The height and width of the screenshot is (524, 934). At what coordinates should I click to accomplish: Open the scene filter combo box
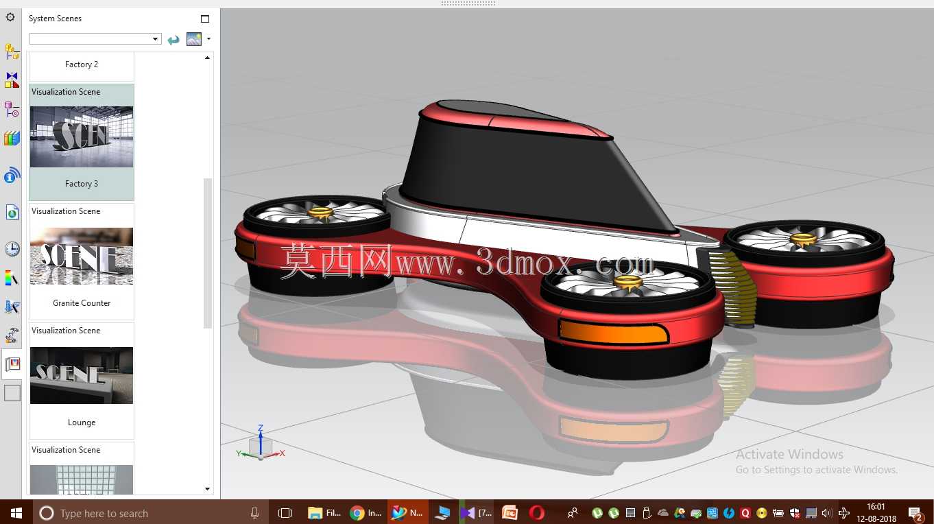pyautogui.click(x=95, y=39)
